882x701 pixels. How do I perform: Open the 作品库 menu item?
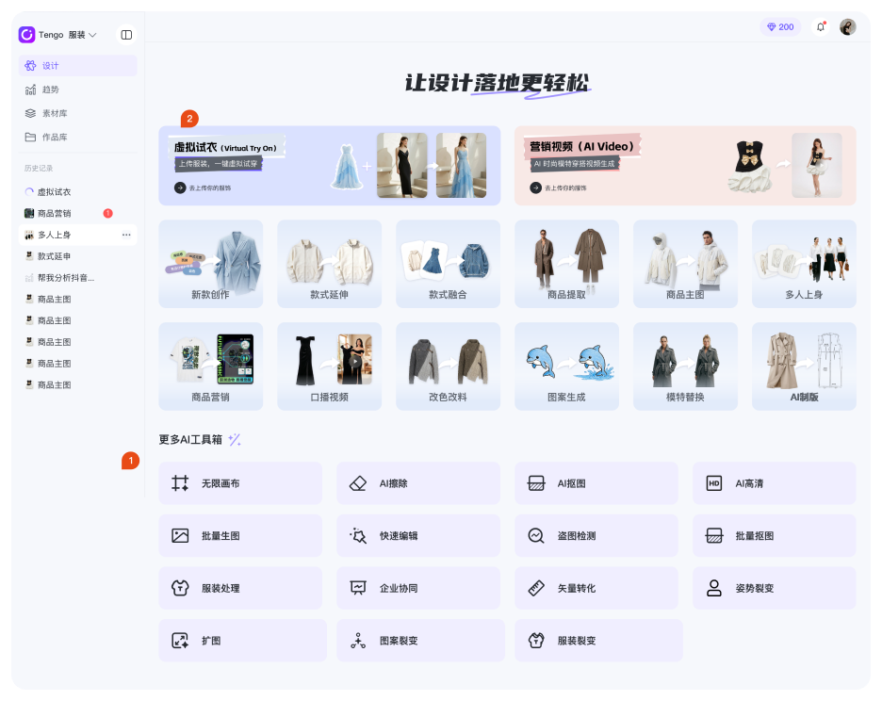click(x=77, y=138)
